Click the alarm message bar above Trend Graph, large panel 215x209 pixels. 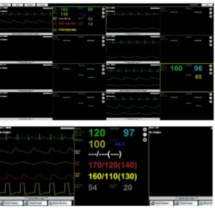37,198
